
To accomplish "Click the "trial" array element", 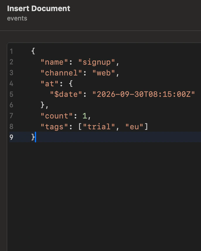I will [x=99, y=127].
